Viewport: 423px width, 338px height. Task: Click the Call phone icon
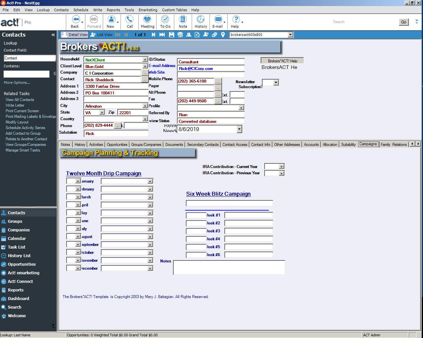130,19
